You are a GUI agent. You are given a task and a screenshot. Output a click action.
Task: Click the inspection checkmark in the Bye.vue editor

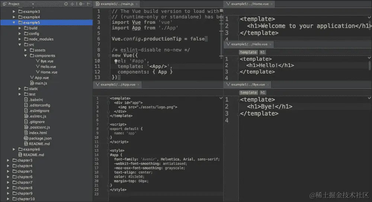pos(369,98)
